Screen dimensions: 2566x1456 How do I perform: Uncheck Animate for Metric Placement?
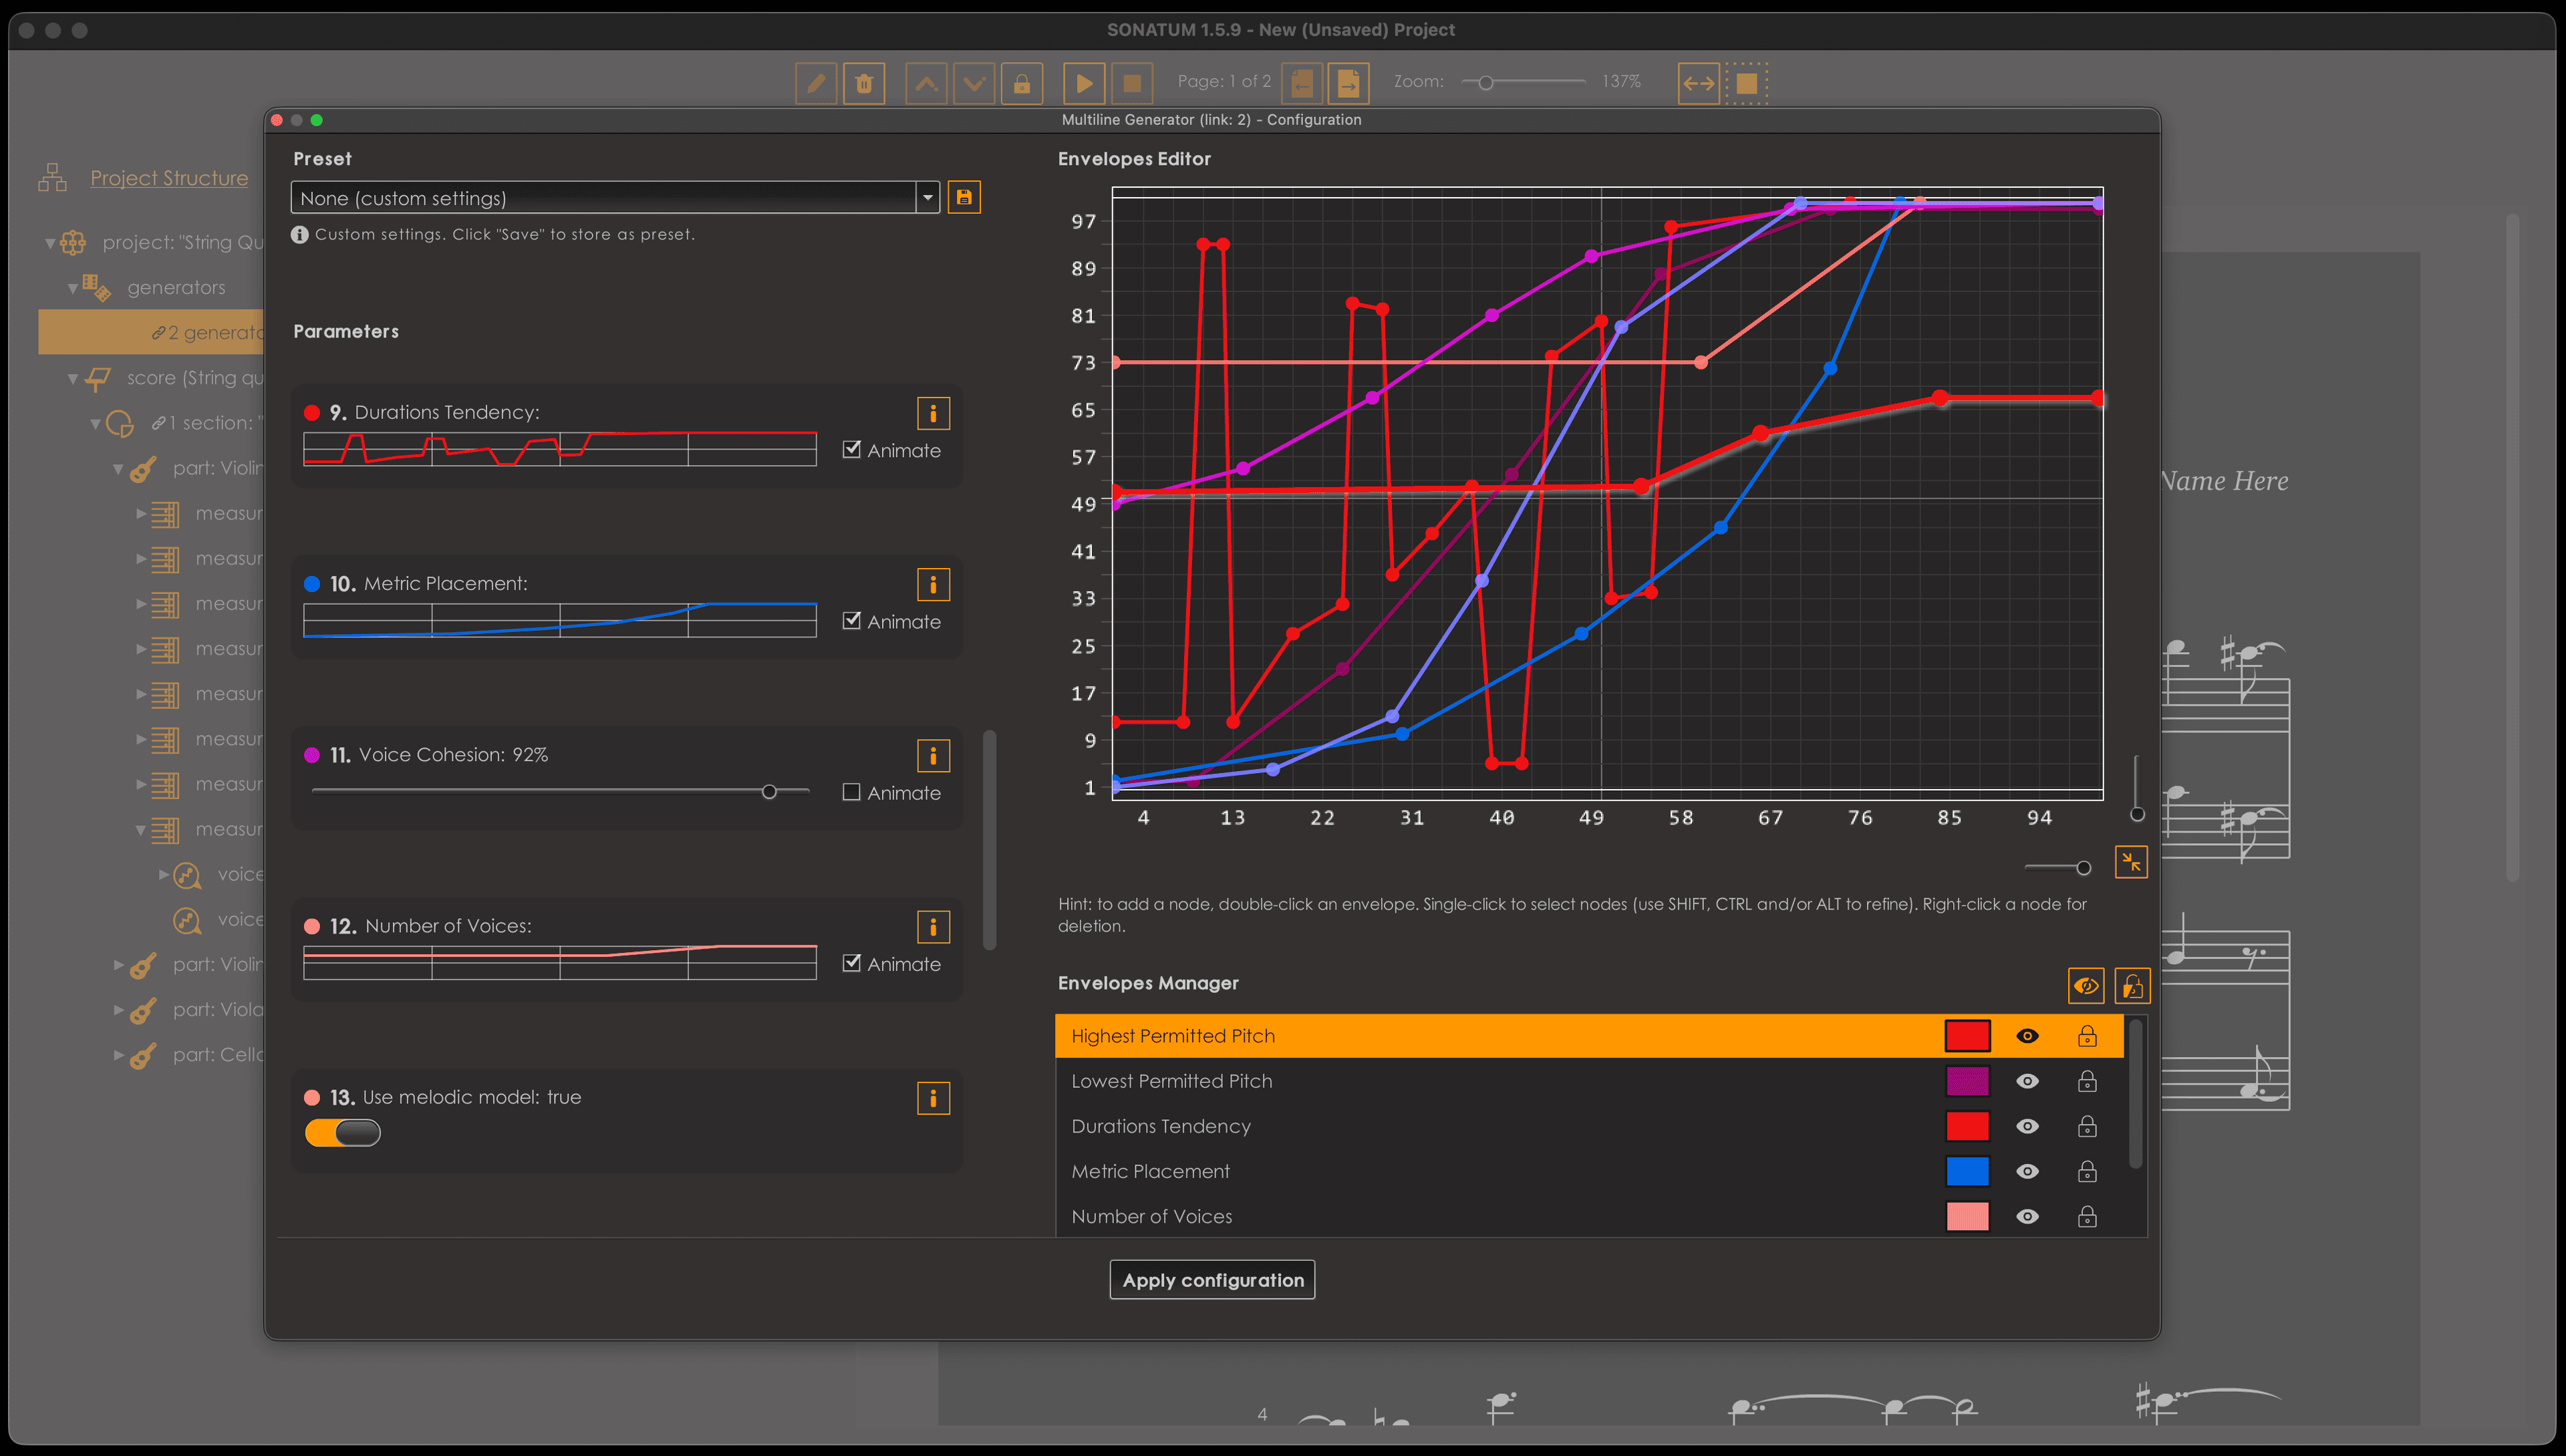[852, 620]
